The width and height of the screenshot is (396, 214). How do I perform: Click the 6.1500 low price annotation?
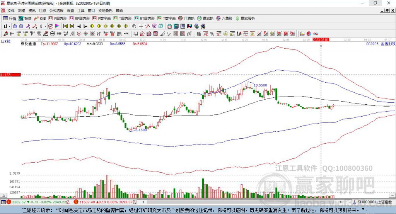(x=141, y=130)
